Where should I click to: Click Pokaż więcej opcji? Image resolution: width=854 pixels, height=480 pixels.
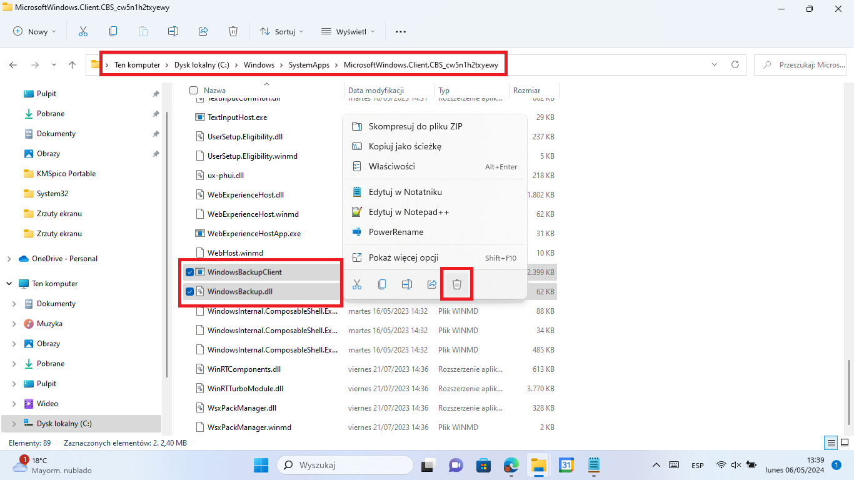tap(435, 257)
